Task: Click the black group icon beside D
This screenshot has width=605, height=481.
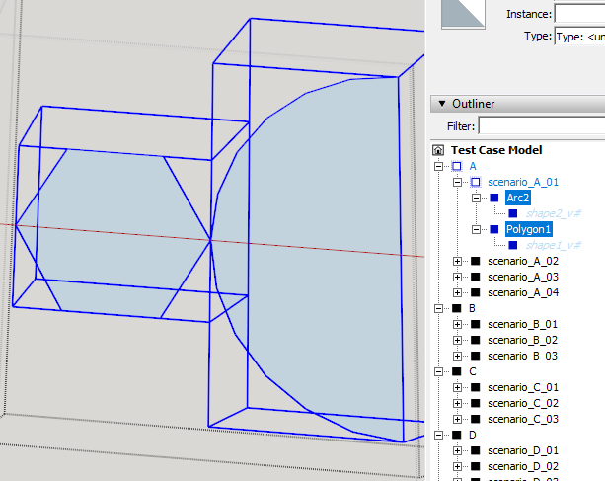Action: pos(457,435)
